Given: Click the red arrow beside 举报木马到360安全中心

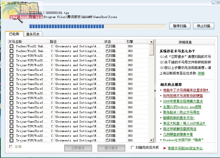Looking at the screenshot, I should click(x=165, y=148).
